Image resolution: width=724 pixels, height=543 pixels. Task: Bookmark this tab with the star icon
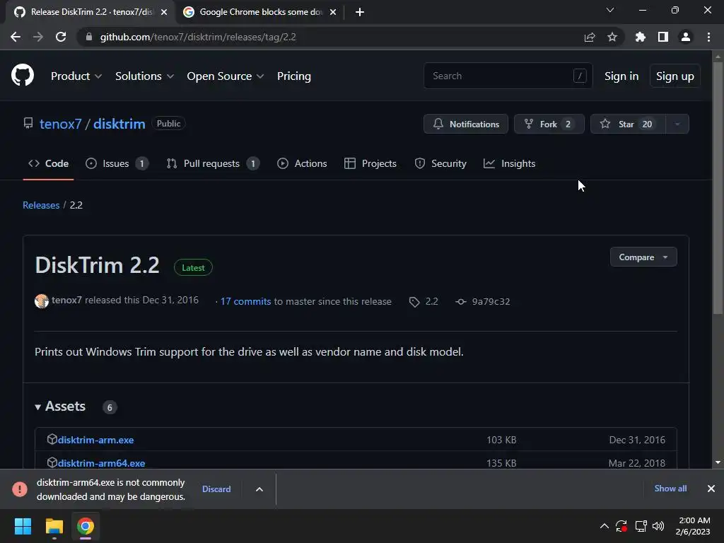[612, 37]
